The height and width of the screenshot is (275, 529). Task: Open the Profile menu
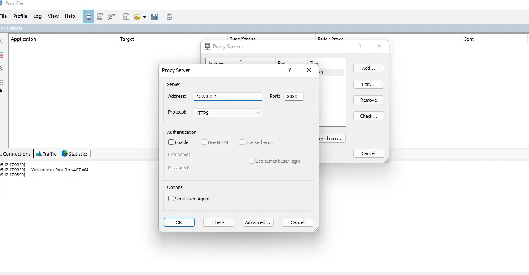pyautogui.click(x=20, y=16)
